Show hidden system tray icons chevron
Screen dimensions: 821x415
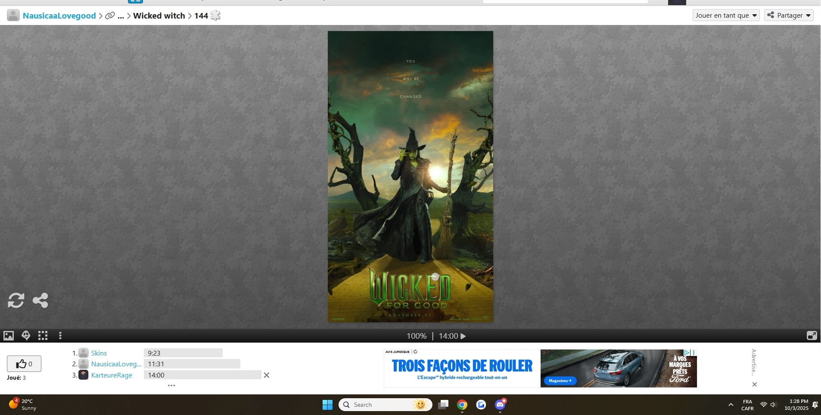[x=731, y=405]
